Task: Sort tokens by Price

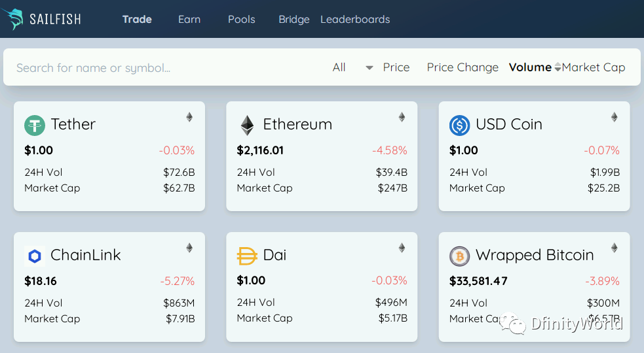Action: point(396,67)
